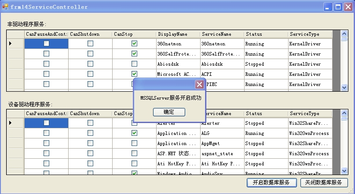Toggle CanStop checkbox for Microsoft AC row

click(x=134, y=74)
